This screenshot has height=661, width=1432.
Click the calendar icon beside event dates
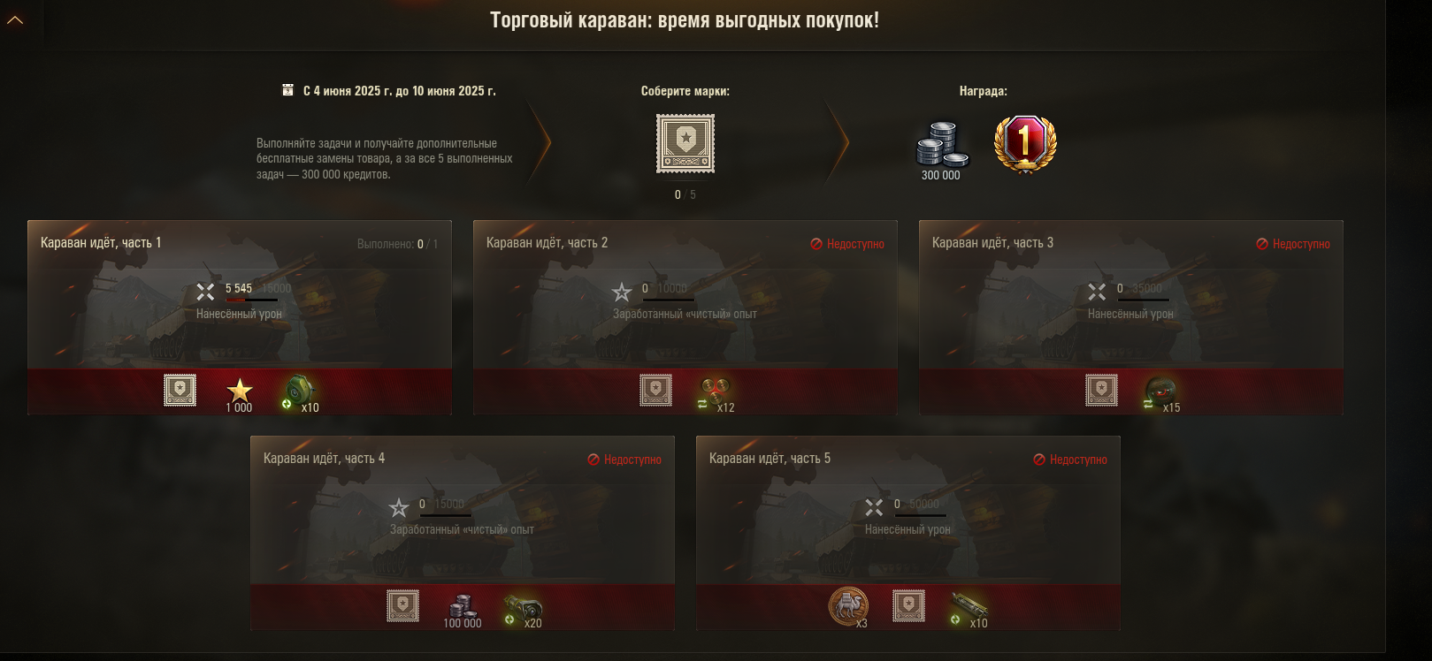point(287,90)
